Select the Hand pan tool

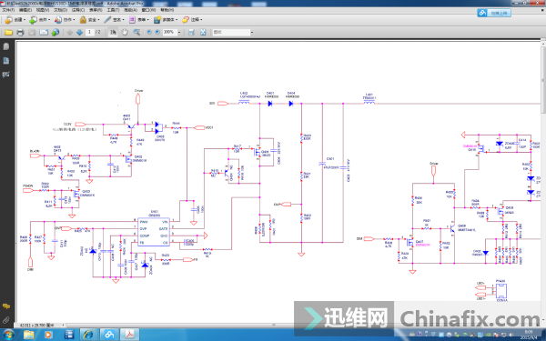coord(125,33)
